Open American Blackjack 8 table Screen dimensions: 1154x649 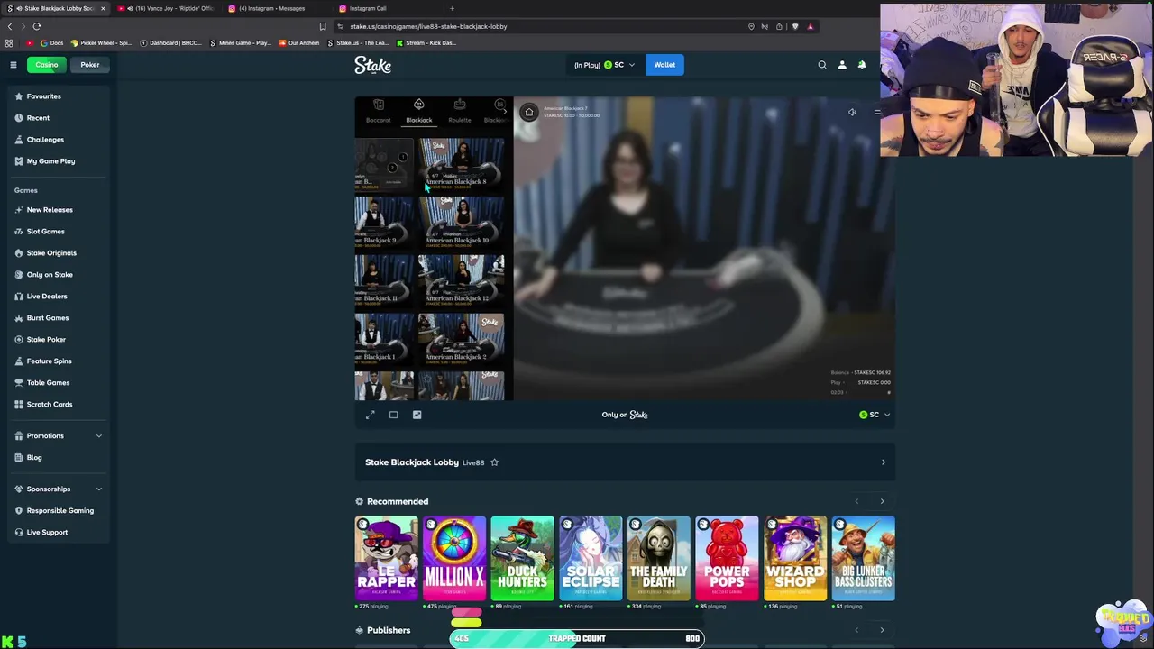tap(461, 164)
